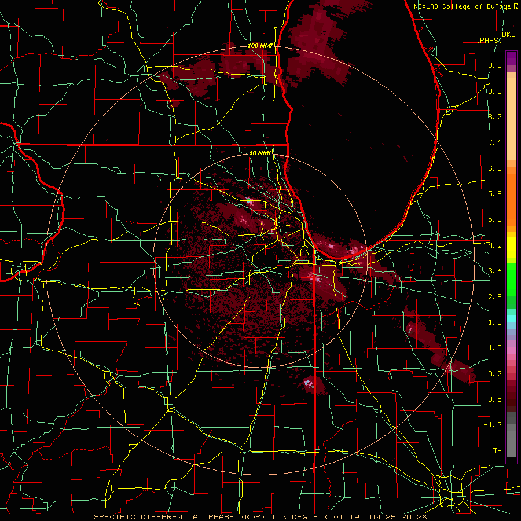
Task: Pick the light peach segment of color bar
Action: (x=511, y=120)
